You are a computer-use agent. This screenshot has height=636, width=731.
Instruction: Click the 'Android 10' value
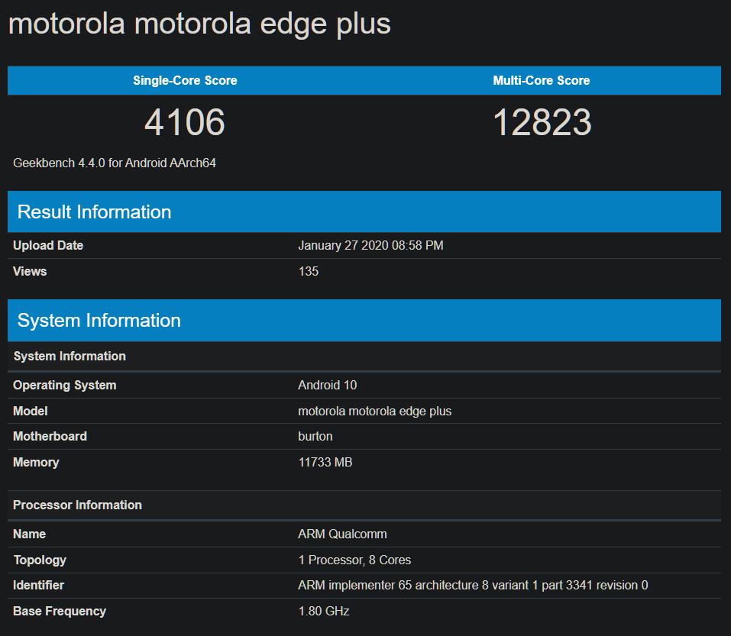tap(327, 386)
